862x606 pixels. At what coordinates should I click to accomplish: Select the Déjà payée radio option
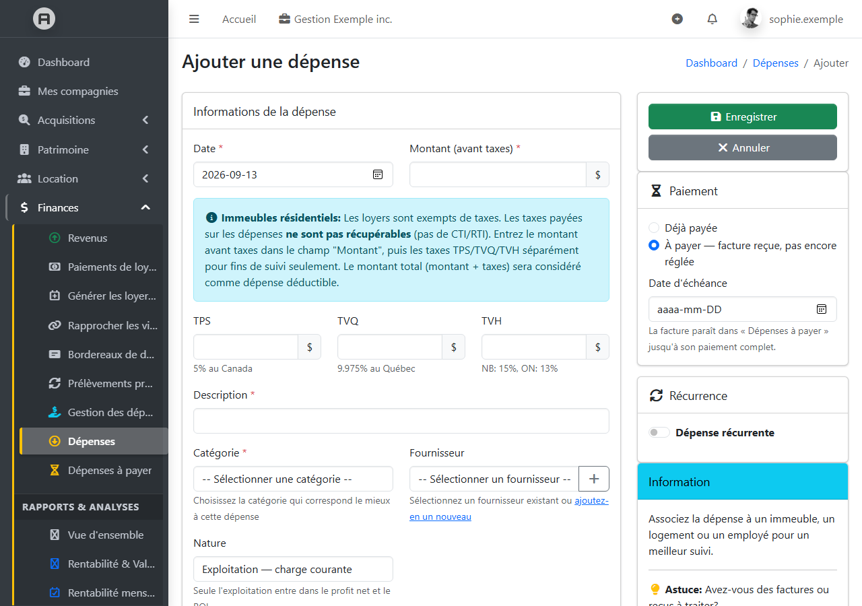(654, 228)
